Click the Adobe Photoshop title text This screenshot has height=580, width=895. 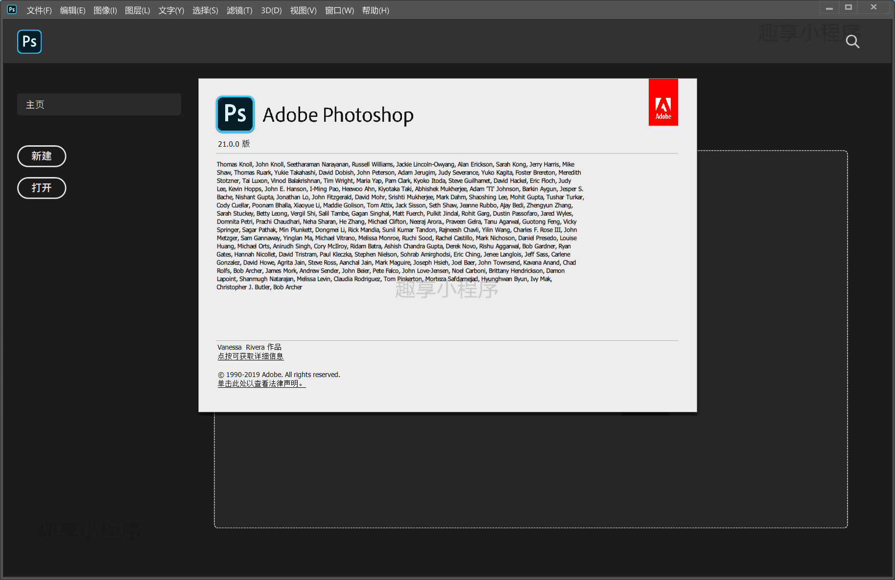coord(338,115)
